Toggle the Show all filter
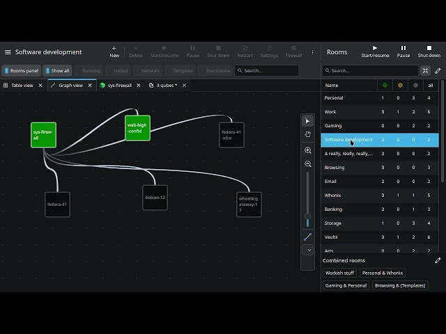446x334 pixels. point(57,71)
